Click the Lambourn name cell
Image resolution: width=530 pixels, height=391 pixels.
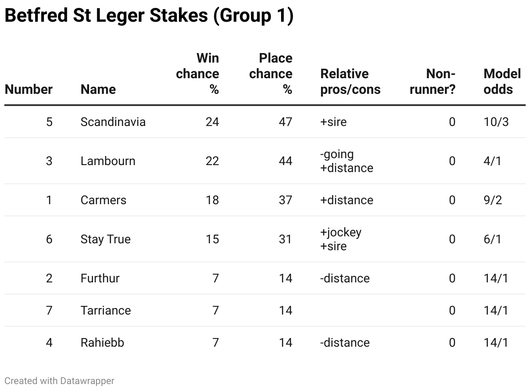point(108,161)
